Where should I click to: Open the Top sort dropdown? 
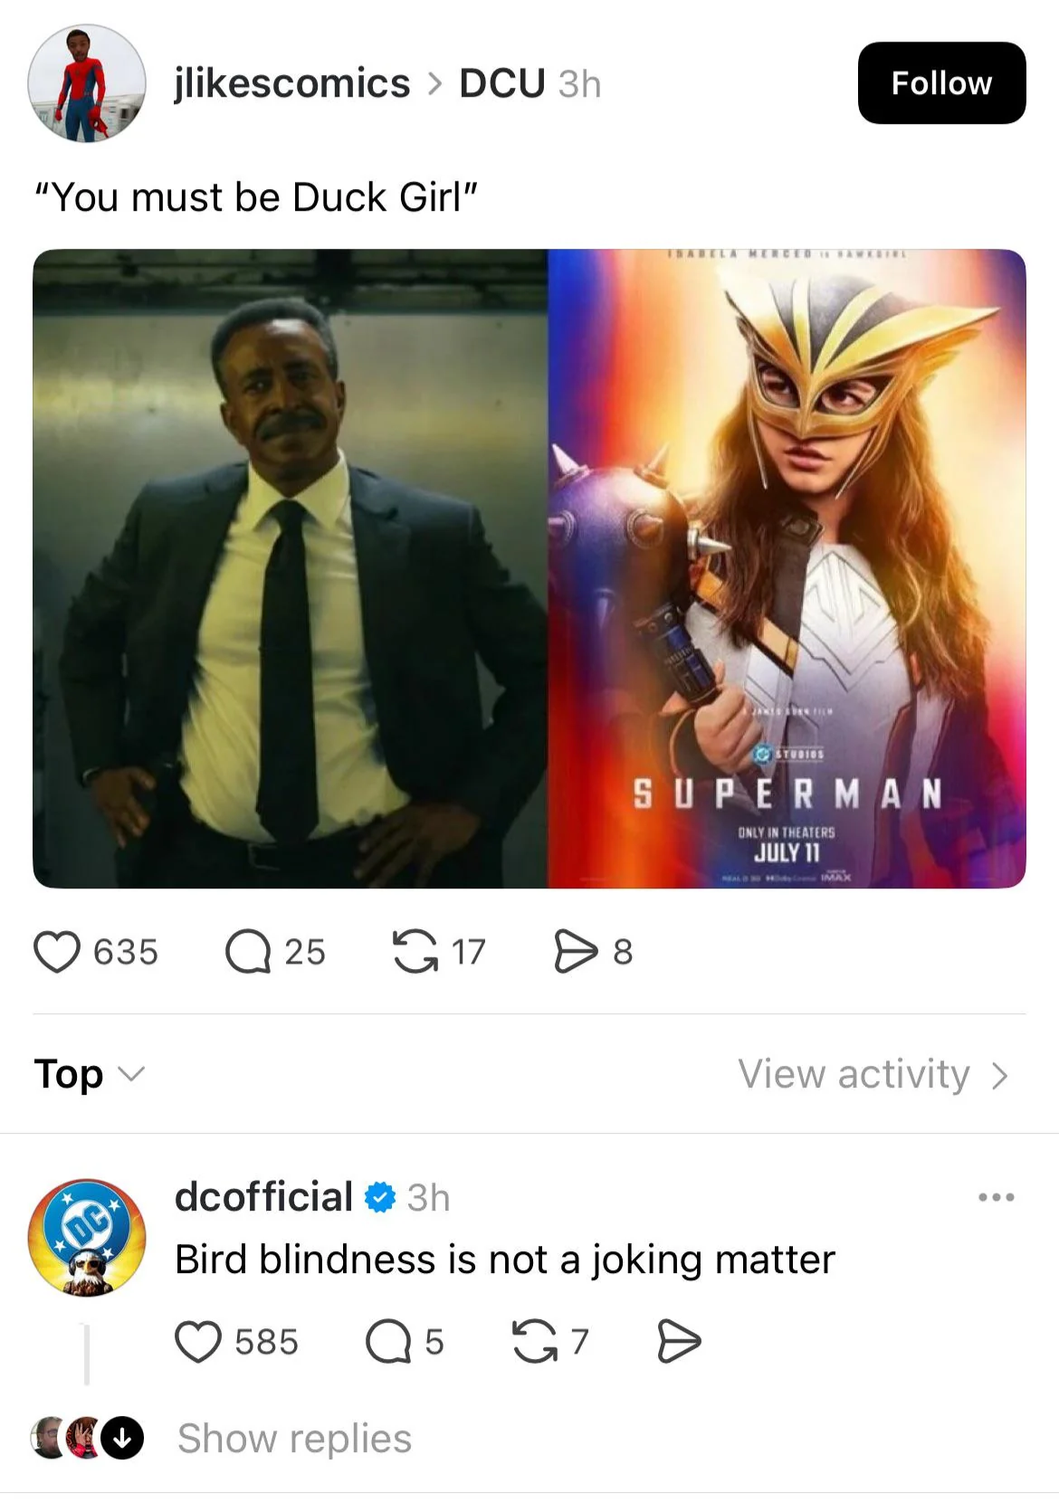click(89, 1074)
